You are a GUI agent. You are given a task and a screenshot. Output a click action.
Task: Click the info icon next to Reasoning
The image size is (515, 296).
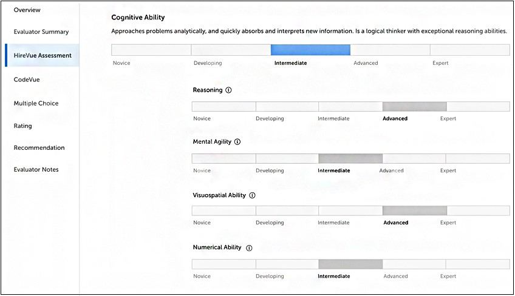(x=228, y=90)
